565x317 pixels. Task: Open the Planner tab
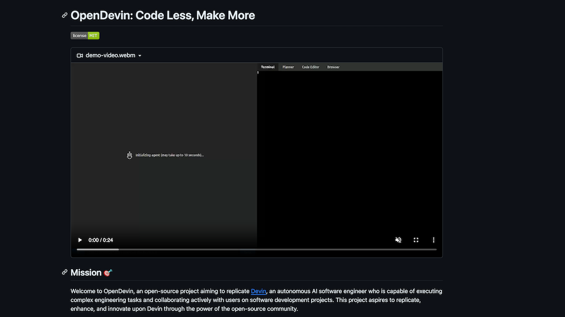coord(288,67)
